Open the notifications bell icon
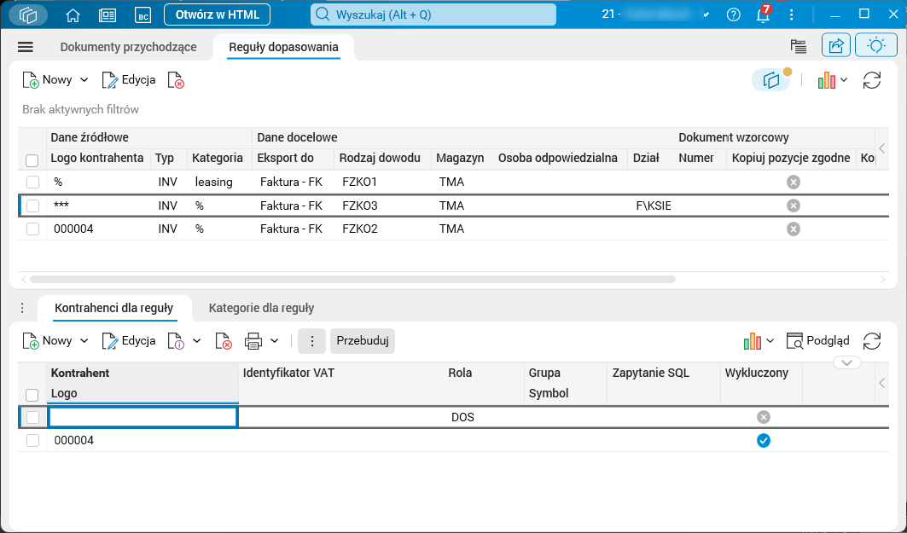The height and width of the screenshot is (533, 907). click(764, 14)
